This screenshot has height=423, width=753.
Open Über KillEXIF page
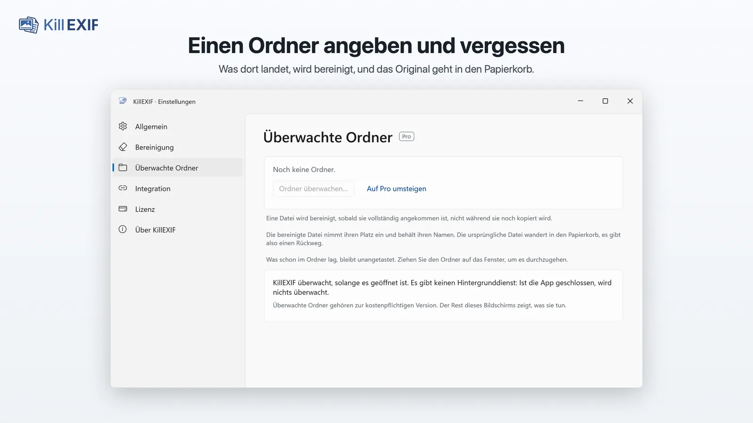178,230
